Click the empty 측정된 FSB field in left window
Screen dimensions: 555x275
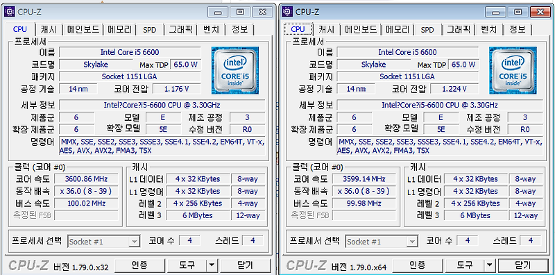(86, 215)
